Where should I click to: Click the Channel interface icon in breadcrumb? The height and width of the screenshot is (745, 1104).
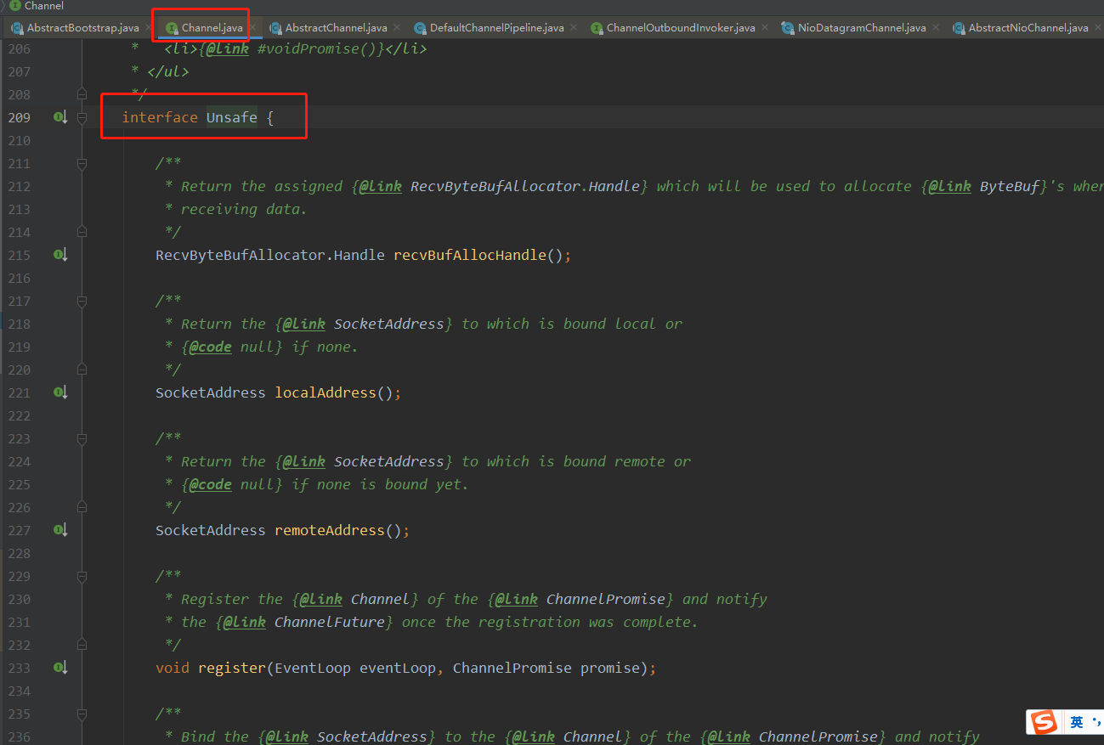(x=15, y=6)
